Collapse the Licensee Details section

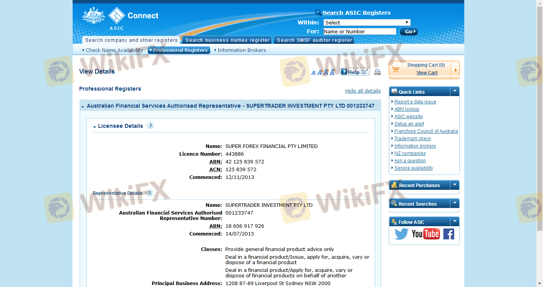coord(95,127)
